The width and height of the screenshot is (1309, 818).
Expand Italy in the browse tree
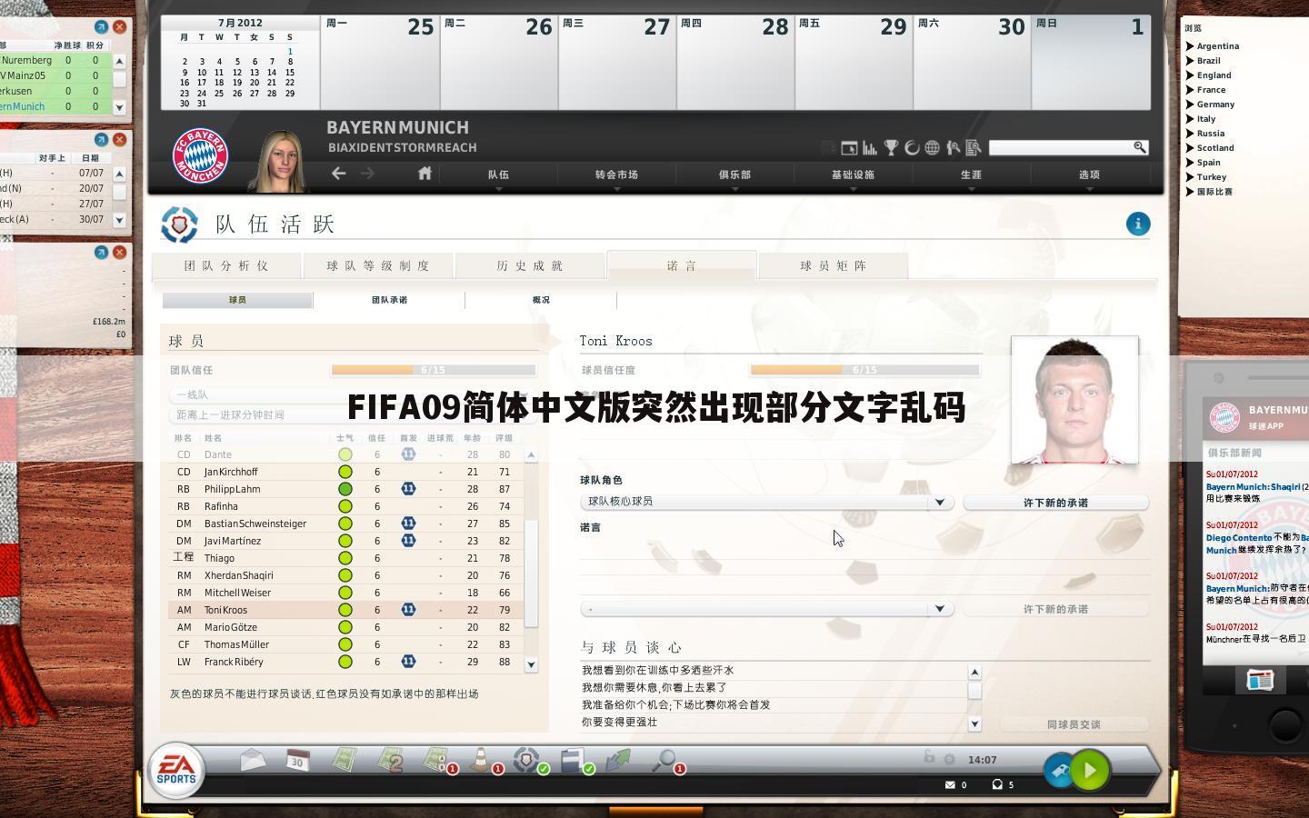click(1190, 119)
